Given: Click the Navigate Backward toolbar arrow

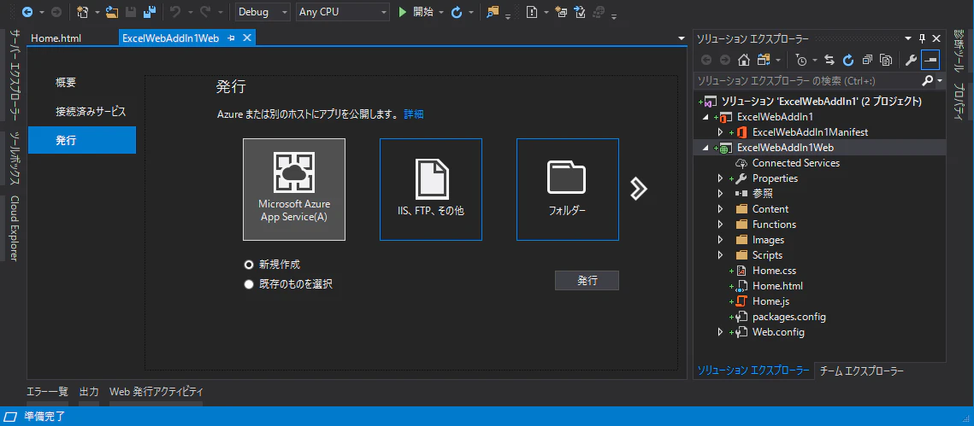Looking at the screenshot, I should [x=27, y=12].
